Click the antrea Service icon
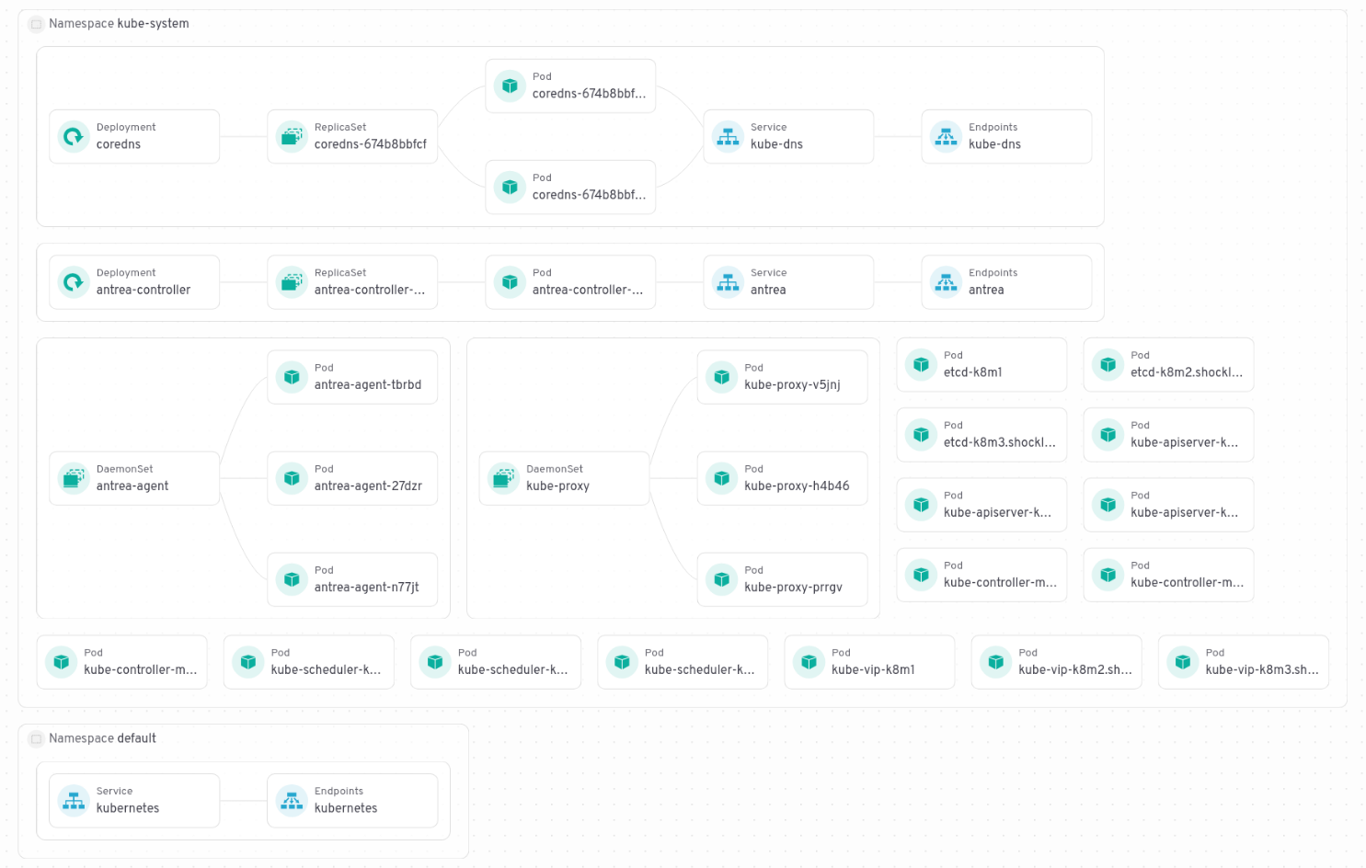 (x=728, y=282)
